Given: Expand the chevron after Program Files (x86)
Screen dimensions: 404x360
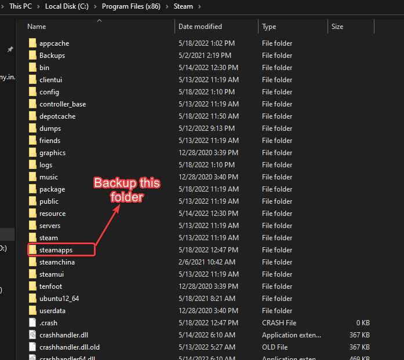Looking at the screenshot, I should pyautogui.click(x=167, y=6).
